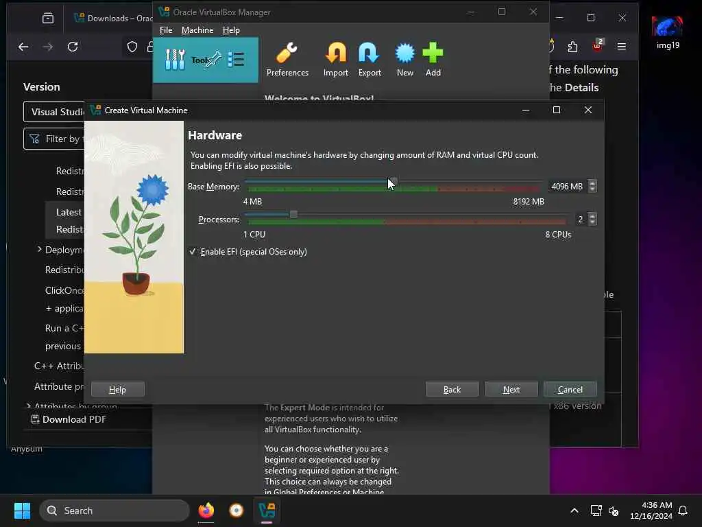Cancel the Create Virtual Machine wizard

coord(570,390)
